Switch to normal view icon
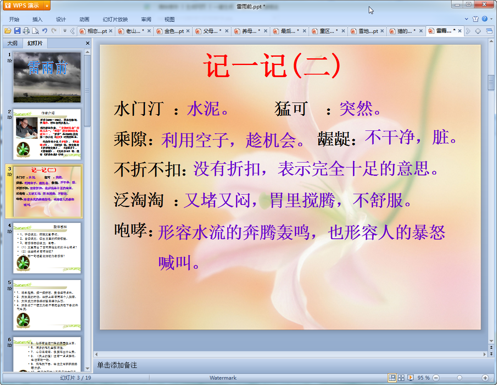The height and width of the screenshot is (385, 497). tap(392, 378)
